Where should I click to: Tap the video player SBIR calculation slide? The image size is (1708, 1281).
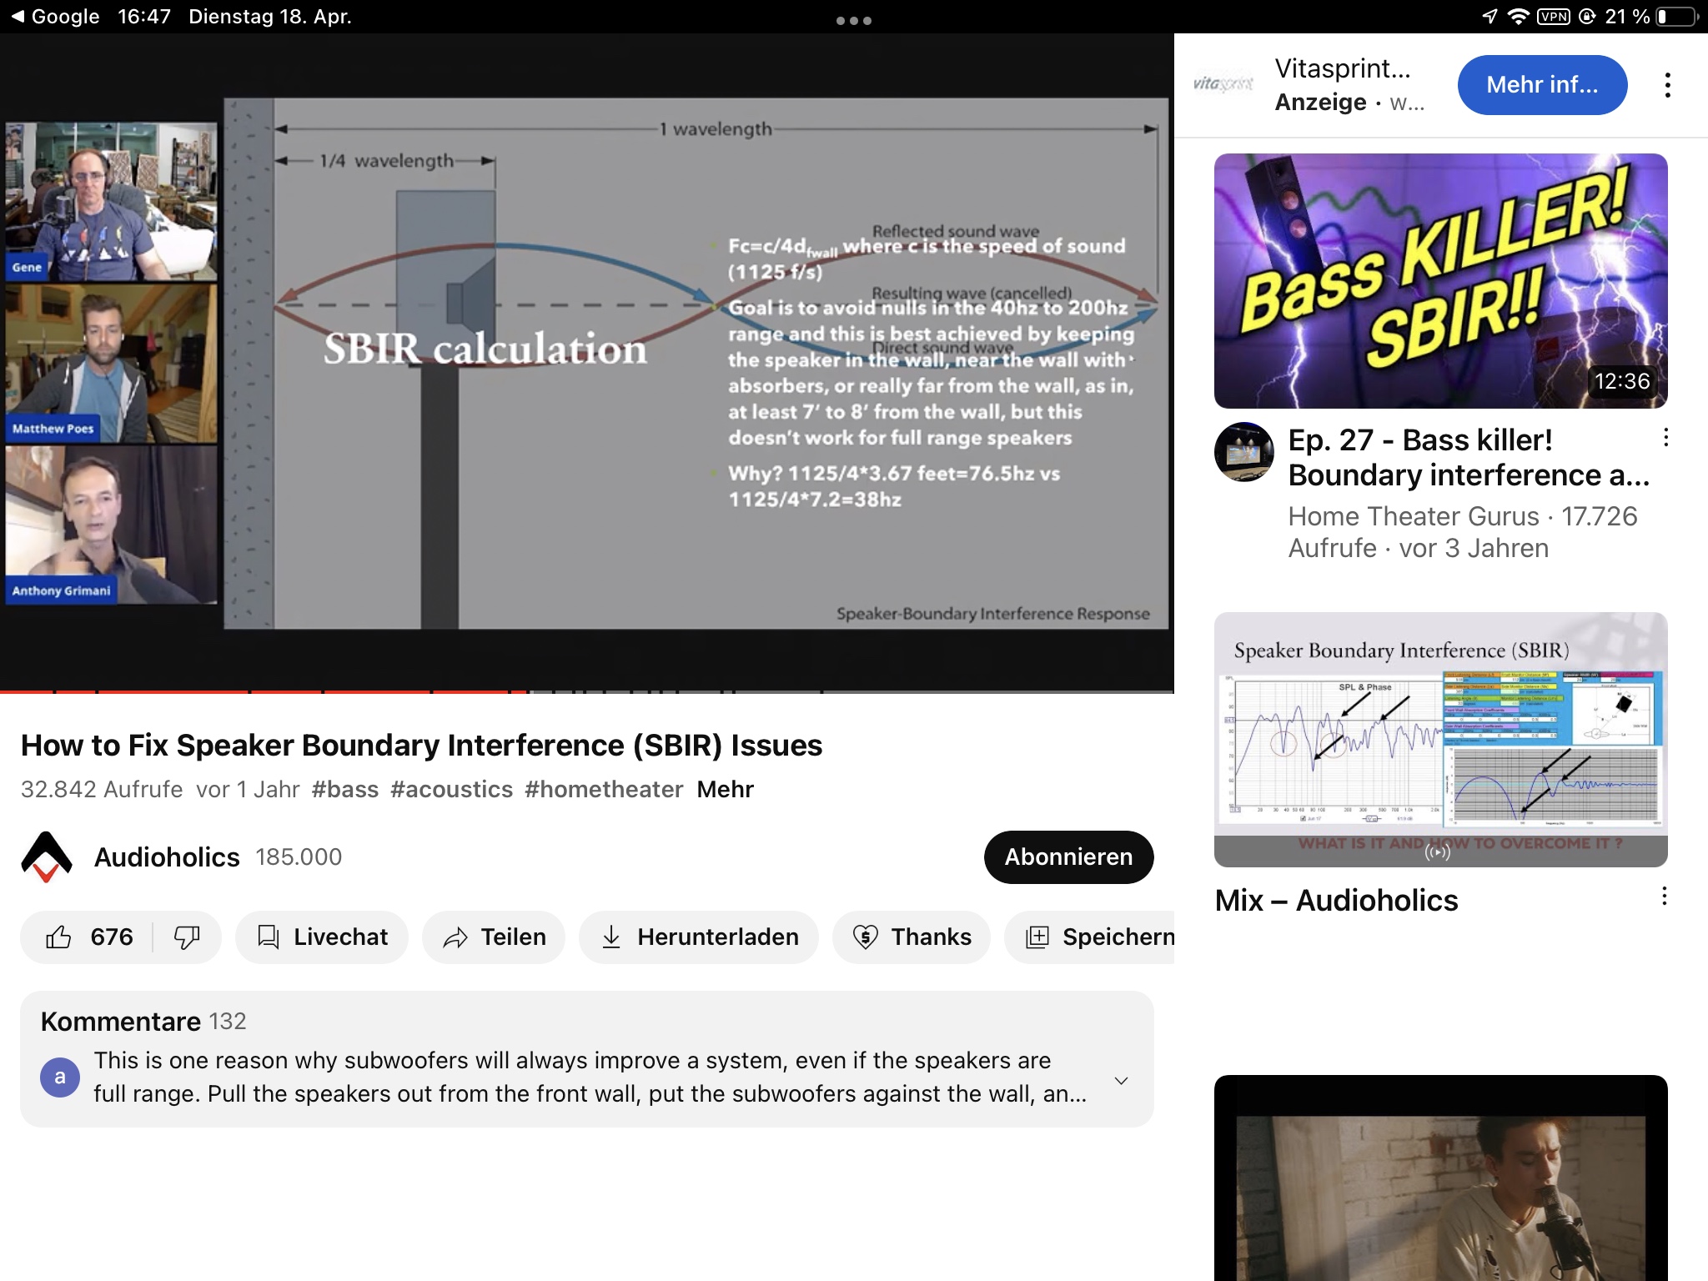696,364
